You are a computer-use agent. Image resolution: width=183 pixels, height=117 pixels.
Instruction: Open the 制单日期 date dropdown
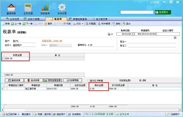pos(133,34)
